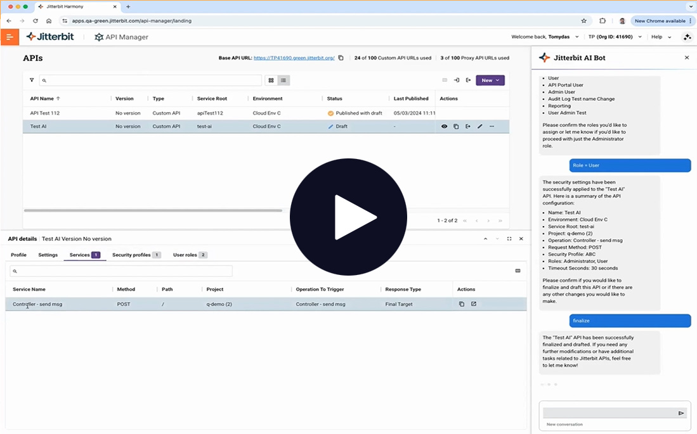Image resolution: width=697 pixels, height=434 pixels.
Task: Open the filter options in the APIs list
Action: click(31, 80)
